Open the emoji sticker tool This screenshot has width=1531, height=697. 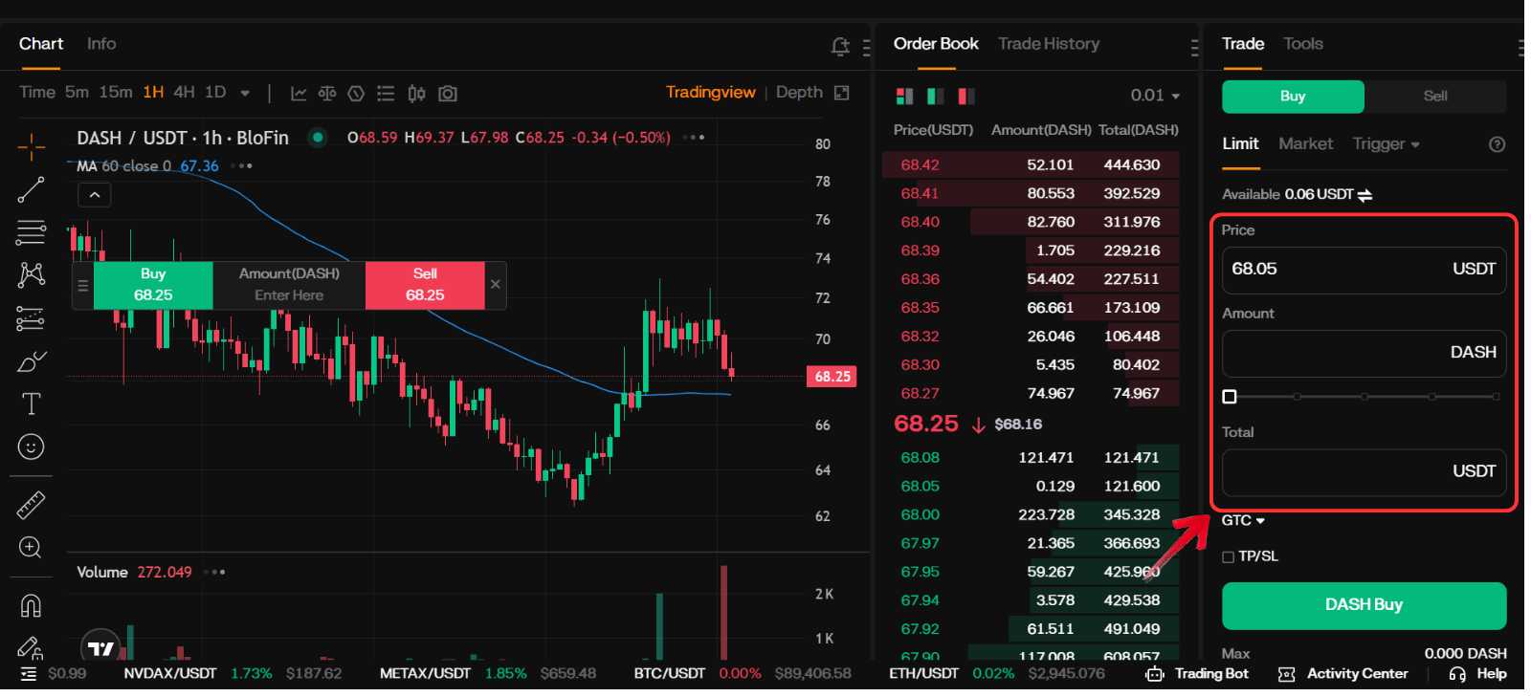(31, 447)
